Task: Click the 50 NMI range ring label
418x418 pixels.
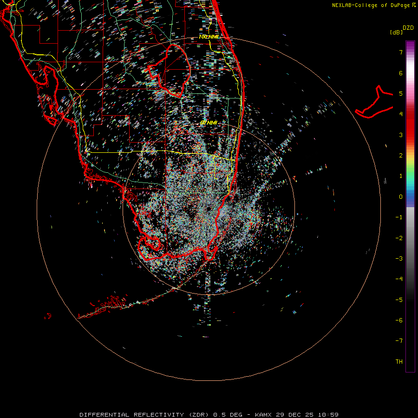Action: (209, 123)
